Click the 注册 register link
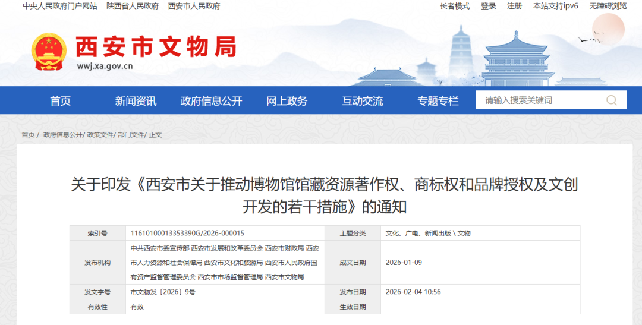The width and height of the screenshot is (642, 325). coord(514,6)
